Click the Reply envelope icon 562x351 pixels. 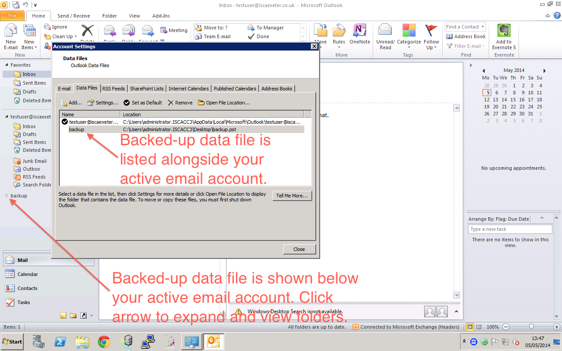[110, 32]
